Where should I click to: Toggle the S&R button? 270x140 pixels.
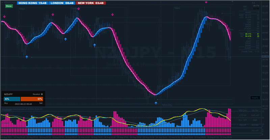point(255,120)
